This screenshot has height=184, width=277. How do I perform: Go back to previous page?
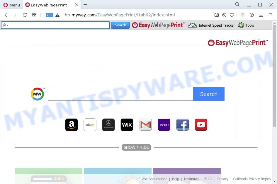coord(6,15)
